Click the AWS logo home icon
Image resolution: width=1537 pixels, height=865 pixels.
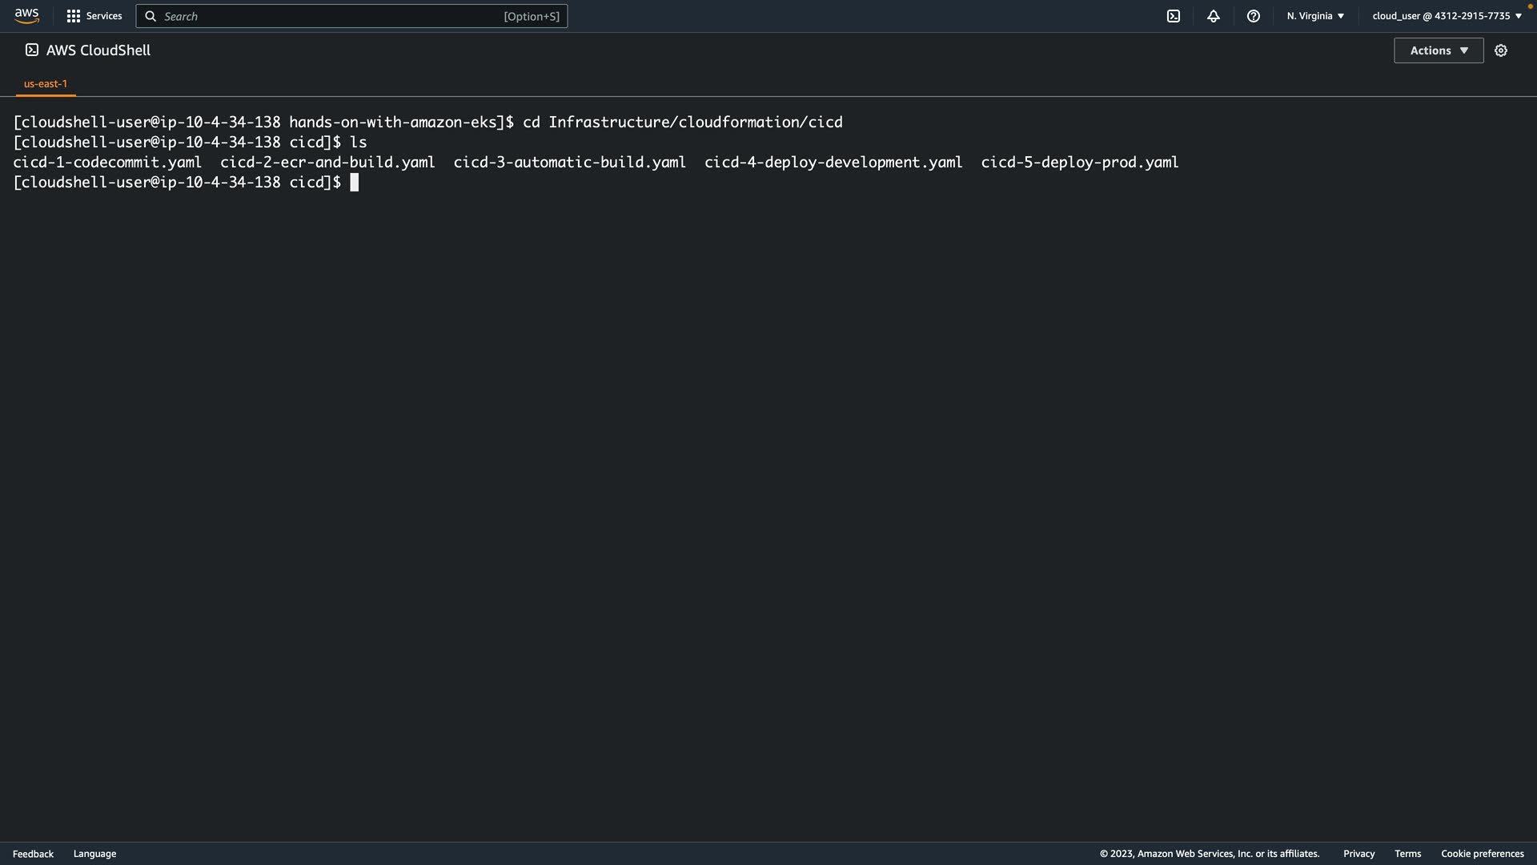pos(26,16)
